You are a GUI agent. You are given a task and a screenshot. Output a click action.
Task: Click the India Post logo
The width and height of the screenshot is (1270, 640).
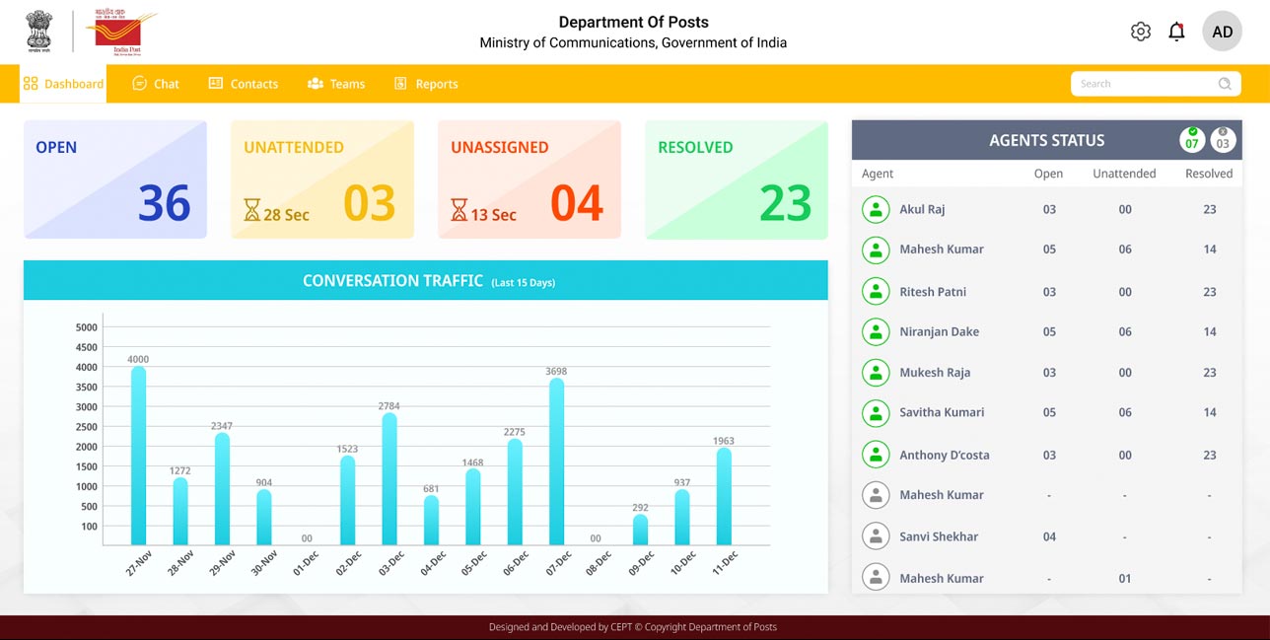point(120,33)
